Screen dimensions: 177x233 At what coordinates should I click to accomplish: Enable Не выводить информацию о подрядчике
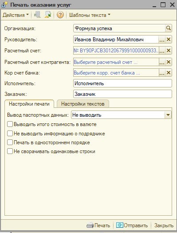click(x=10, y=133)
